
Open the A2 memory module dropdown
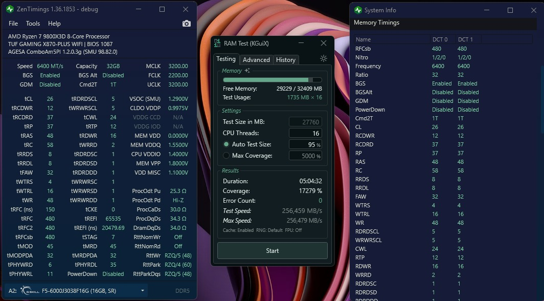point(142,291)
